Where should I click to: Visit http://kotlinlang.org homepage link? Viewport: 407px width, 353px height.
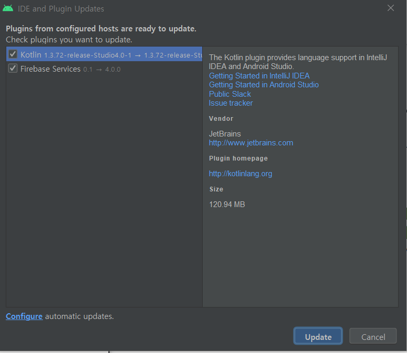[240, 174]
